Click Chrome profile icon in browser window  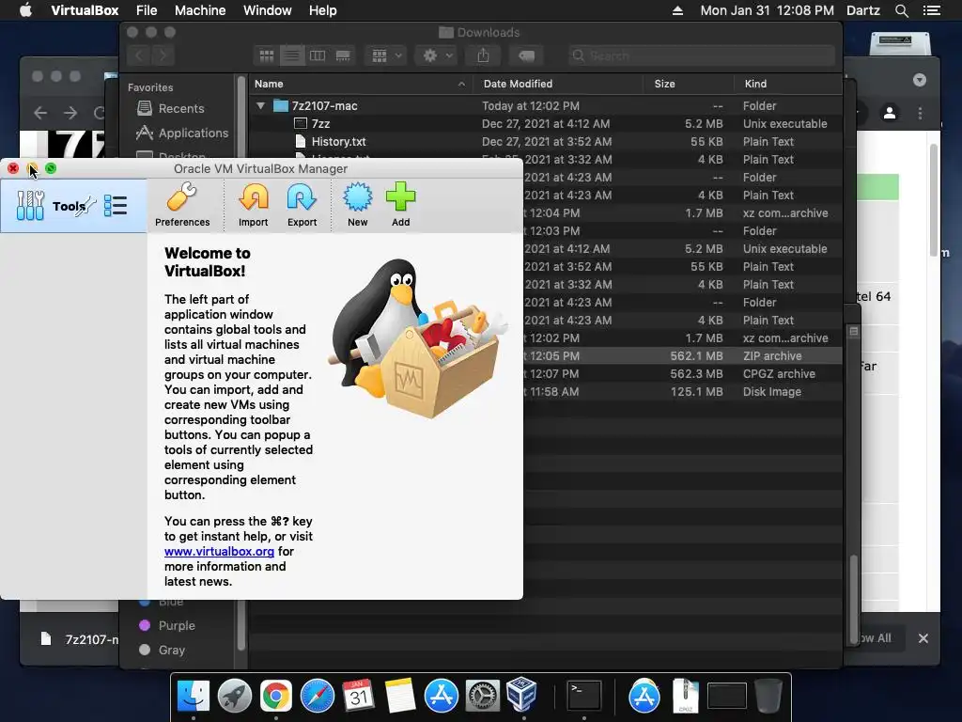890,113
